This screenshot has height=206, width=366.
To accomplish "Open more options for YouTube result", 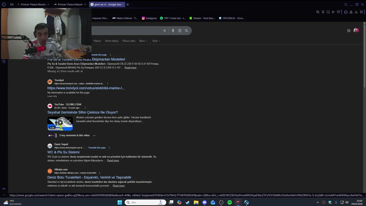I will coord(85,108).
